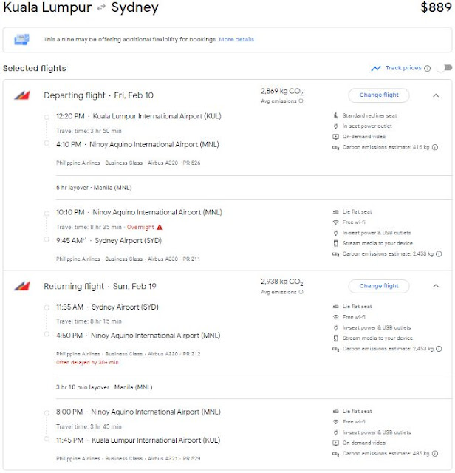
Task: Open info for the 485 kg carbon estimate
Action: [435, 454]
